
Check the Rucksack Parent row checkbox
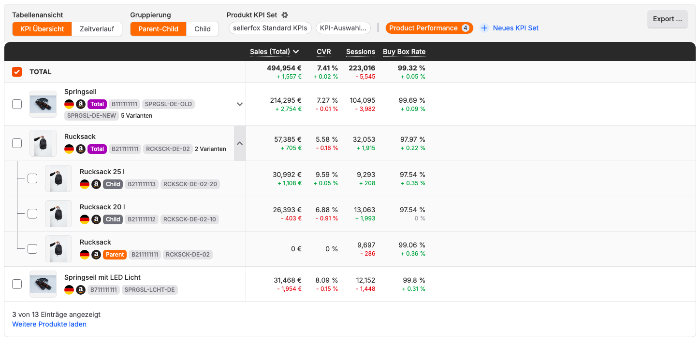[x=32, y=249]
